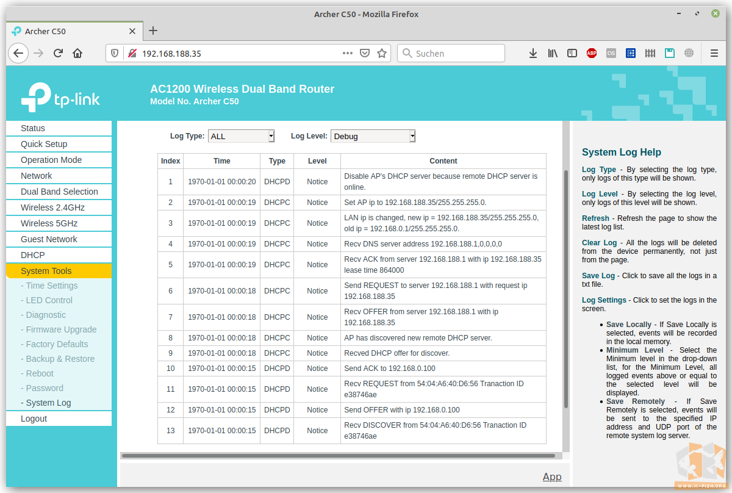Viewport: 732px width, 493px height.
Task: Click the vertical bars extension icon
Action: click(650, 53)
